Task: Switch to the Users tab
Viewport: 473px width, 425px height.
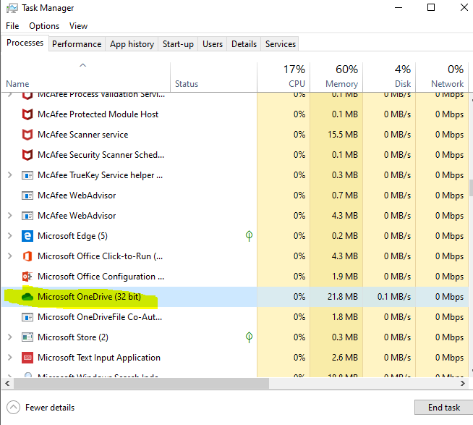Action: pos(213,44)
